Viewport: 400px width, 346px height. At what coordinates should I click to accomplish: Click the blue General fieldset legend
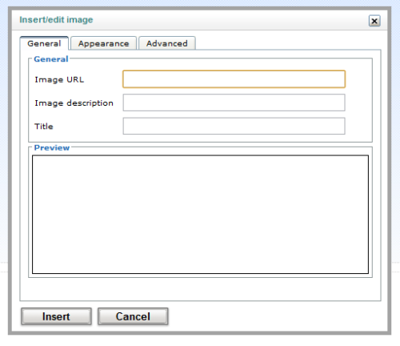[51, 59]
